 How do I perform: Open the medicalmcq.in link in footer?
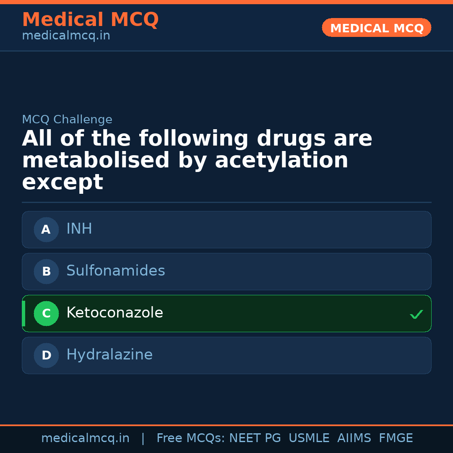[x=85, y=438]
